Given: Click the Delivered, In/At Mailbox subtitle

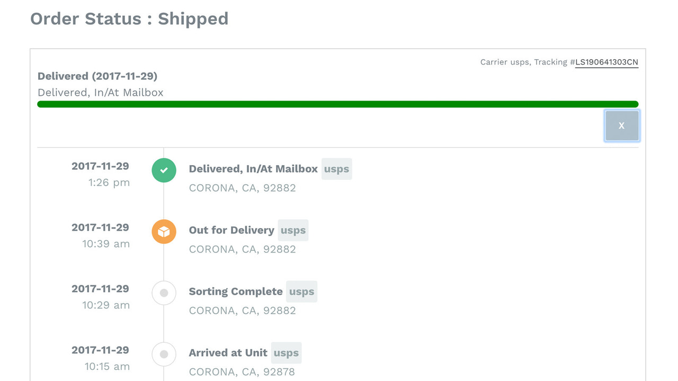Looking at the screenshot, I should pos(100,92).
